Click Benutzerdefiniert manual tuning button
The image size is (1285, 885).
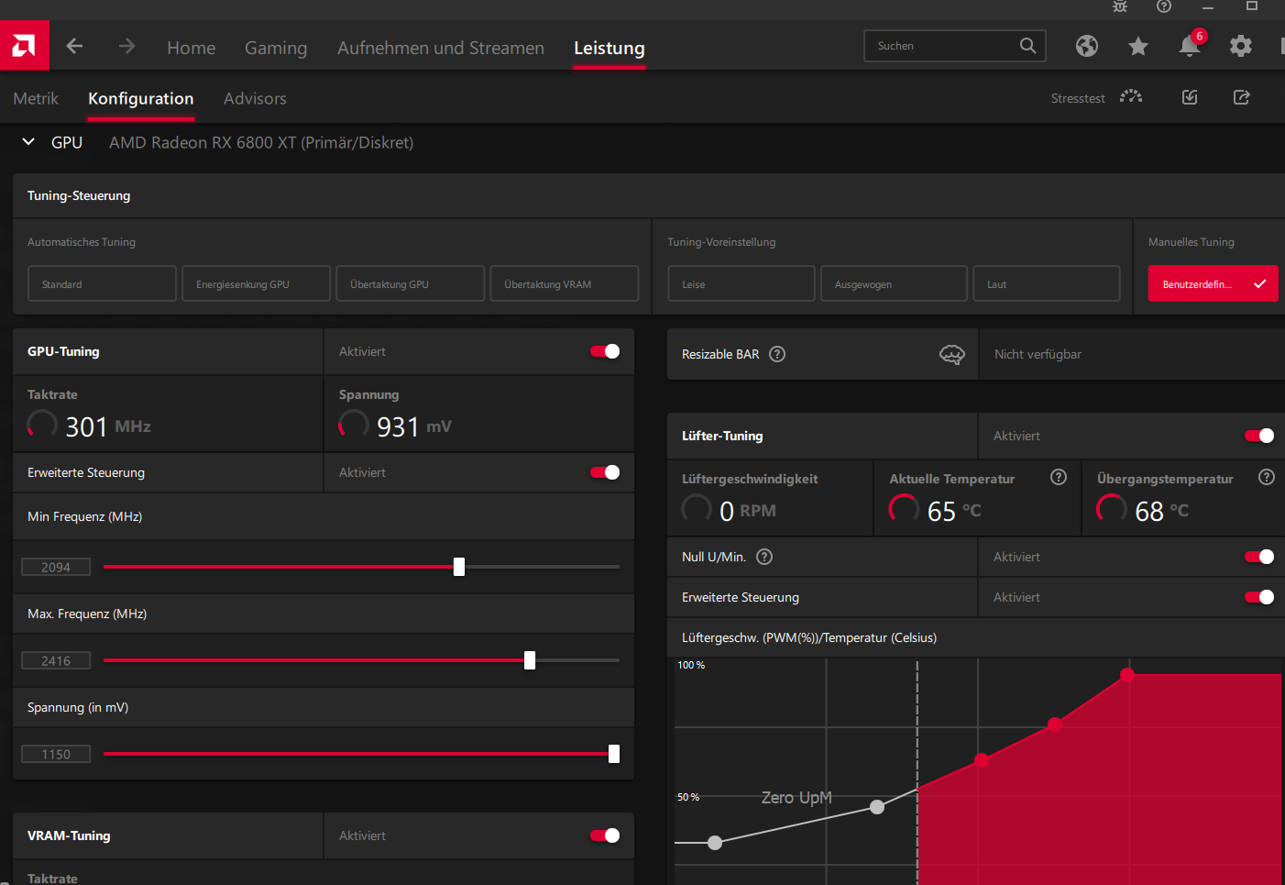pyautogui.click(x=1213, y=283)
